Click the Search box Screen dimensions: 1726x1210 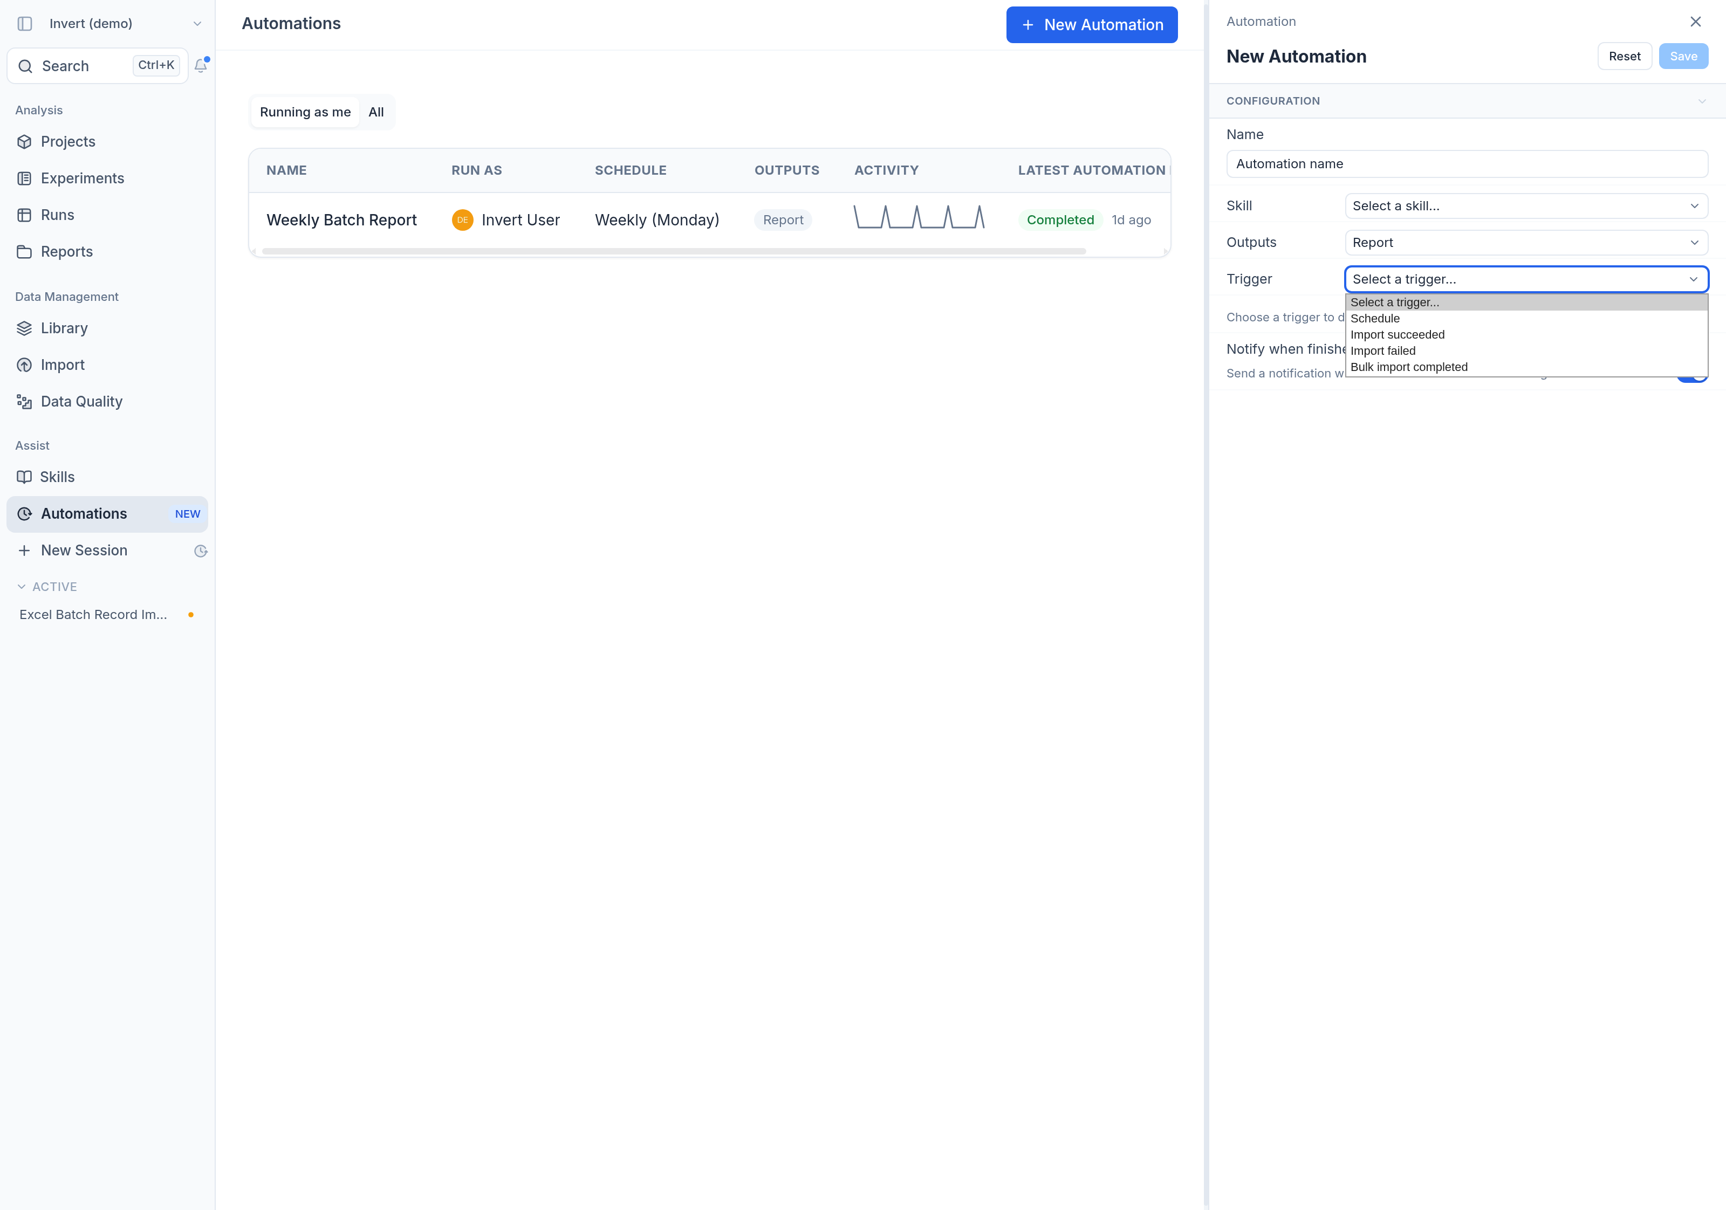pyautogui.click(x=98, y=66)
